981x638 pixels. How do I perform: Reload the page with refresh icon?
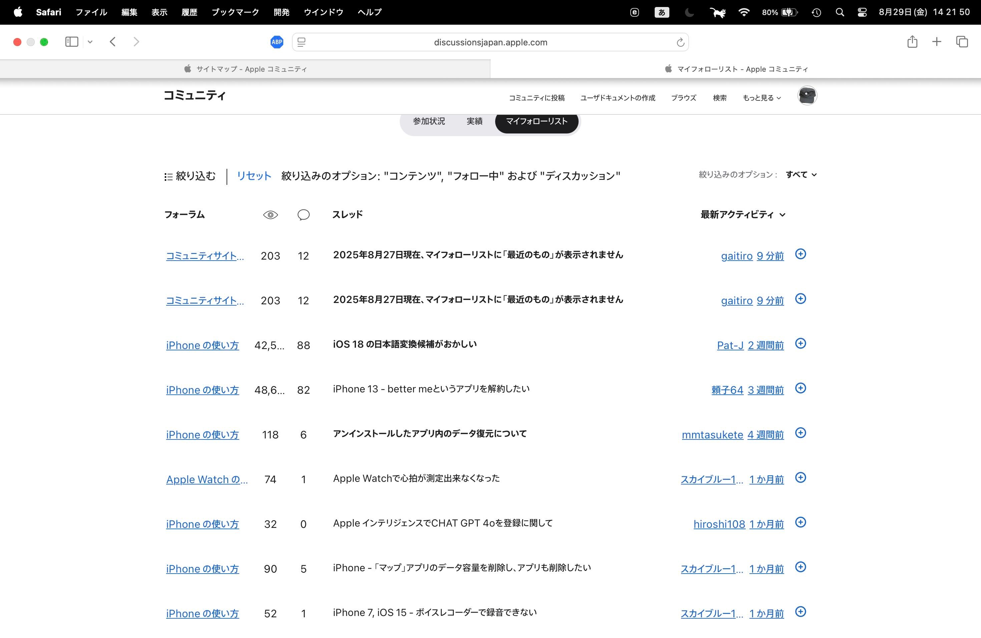pos(680,42)
